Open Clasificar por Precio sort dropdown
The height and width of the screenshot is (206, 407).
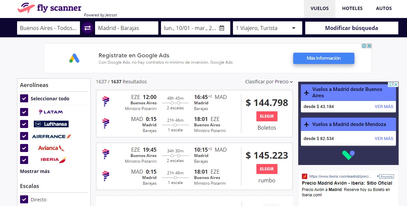269,82
